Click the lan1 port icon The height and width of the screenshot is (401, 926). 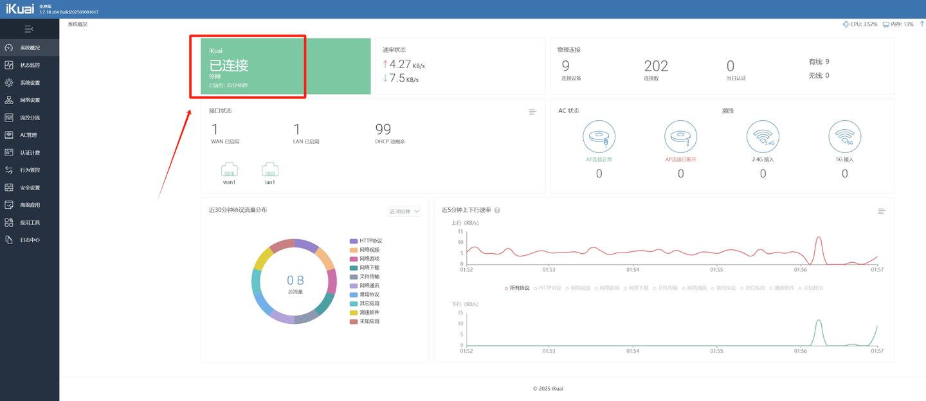click(270, 170)
